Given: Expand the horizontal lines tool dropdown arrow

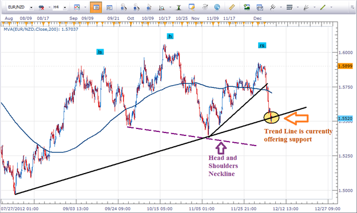Looking at the screenshot, I should 297,7.
